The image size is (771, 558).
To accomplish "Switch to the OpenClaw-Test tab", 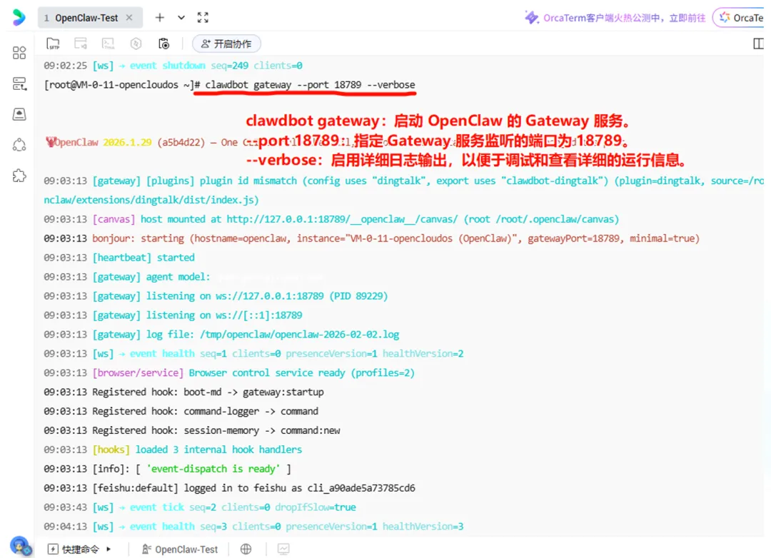I will click(x=86, y=18).
